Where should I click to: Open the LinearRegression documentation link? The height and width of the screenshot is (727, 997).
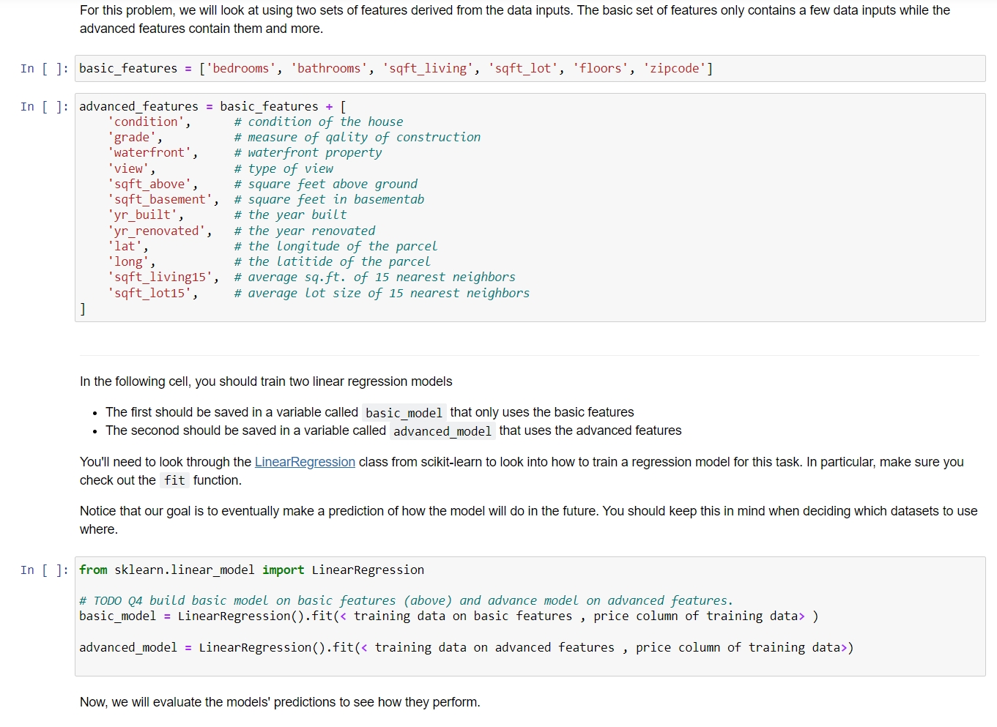coord(305,462)
